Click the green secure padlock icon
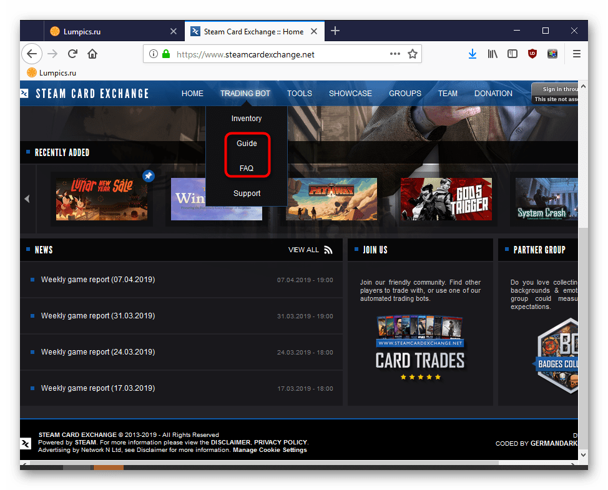 tap(166, 54)
